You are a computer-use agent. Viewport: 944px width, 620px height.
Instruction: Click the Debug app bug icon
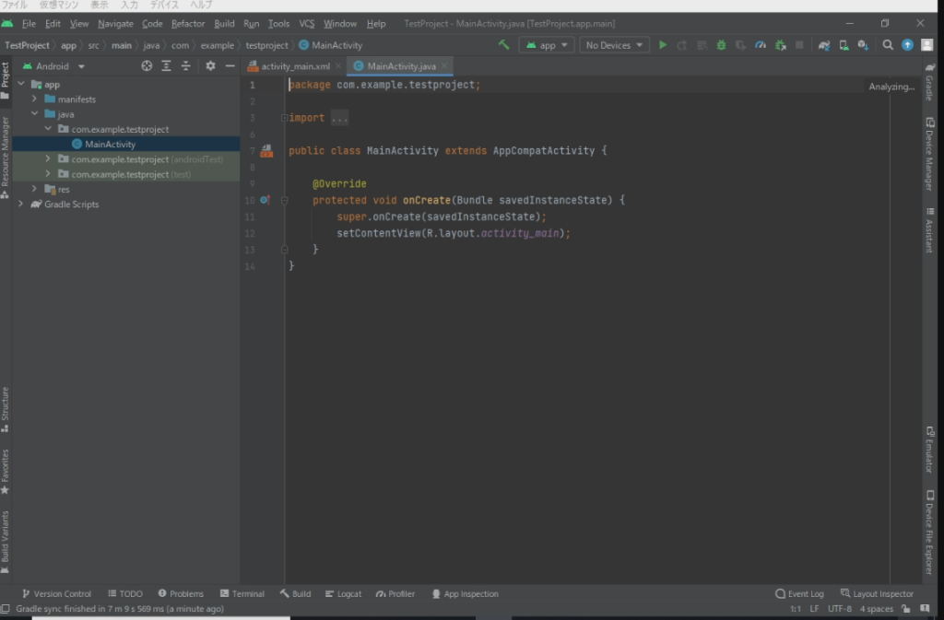pyautogui.click(x=721, y=45)
